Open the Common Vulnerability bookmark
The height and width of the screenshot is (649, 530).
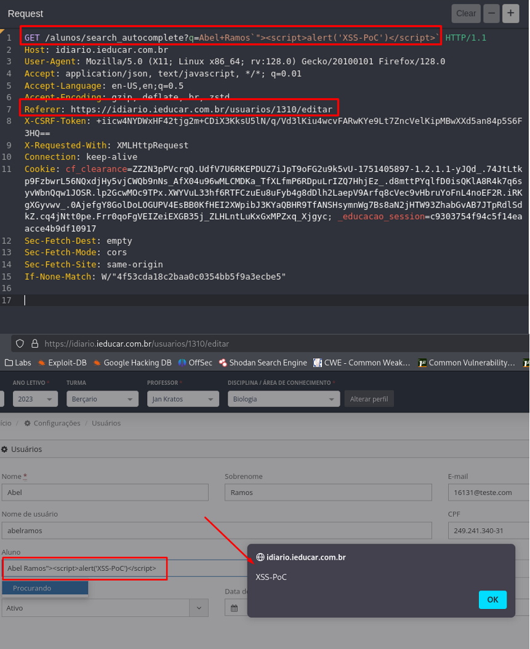[467, 363]
